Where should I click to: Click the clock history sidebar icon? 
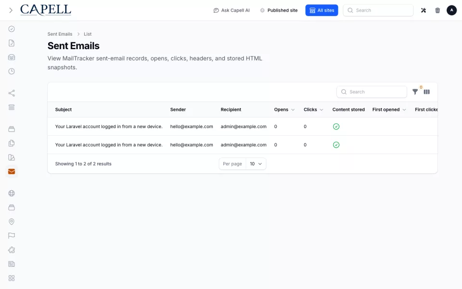(x=12, y=71)
